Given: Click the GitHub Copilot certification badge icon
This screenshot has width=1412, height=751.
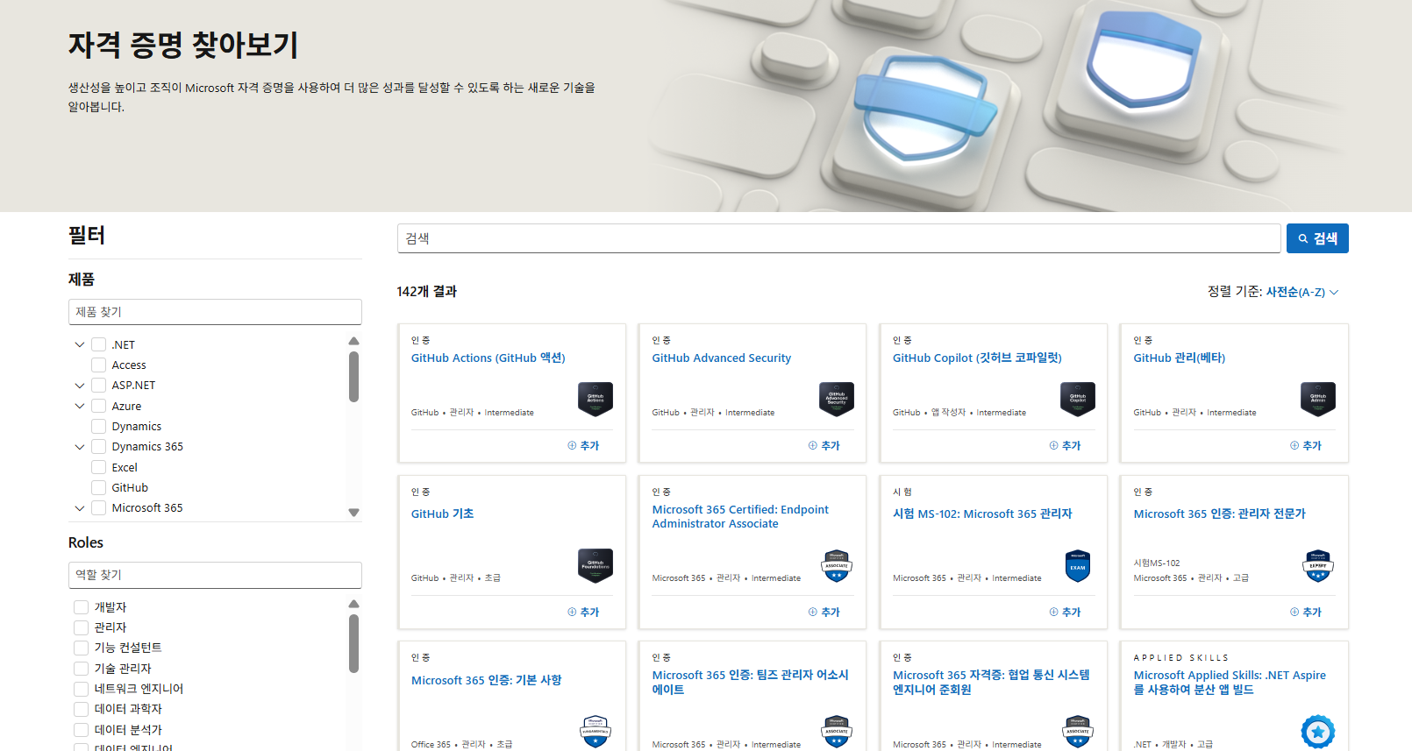Looking at the screenshot, I should tap(1078, 399).
